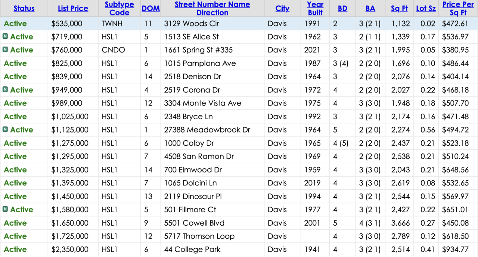The height and width of the screenshot is (257, 478).
Task: Sort by the Lot Sz column header
Action: point(426,8)
